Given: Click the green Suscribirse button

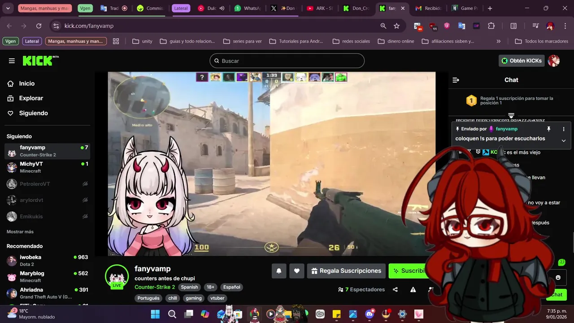Looking at the screenshot, I should click(x=408, y=271).
